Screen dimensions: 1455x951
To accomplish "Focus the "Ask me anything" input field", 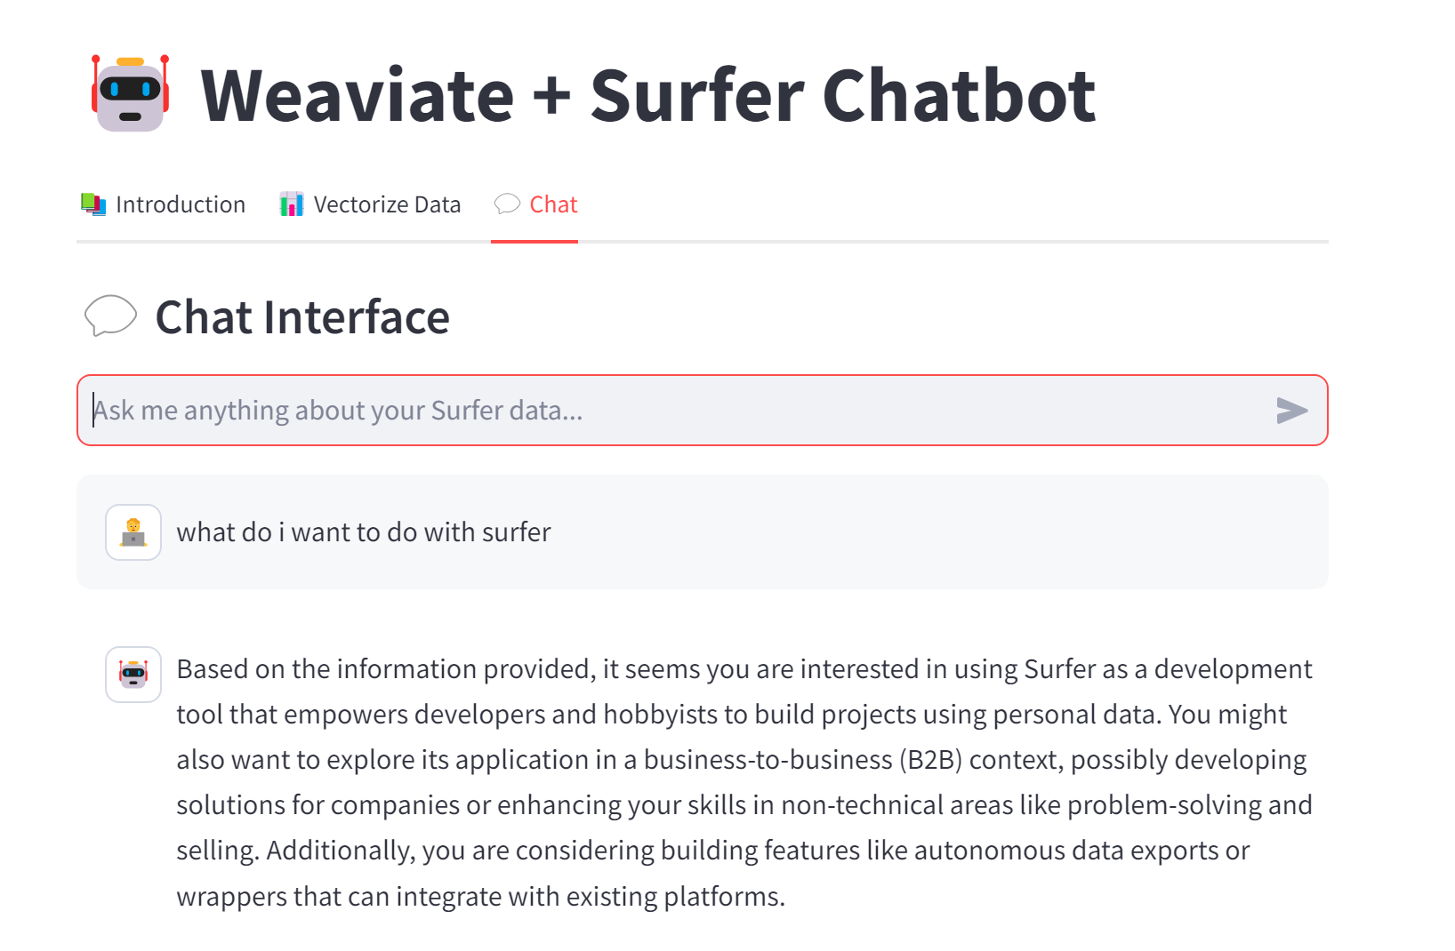I will [x=703, y=411].
